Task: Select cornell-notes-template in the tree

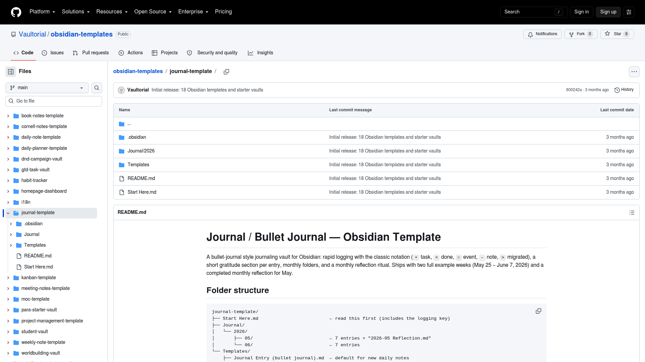Action: 44,127
